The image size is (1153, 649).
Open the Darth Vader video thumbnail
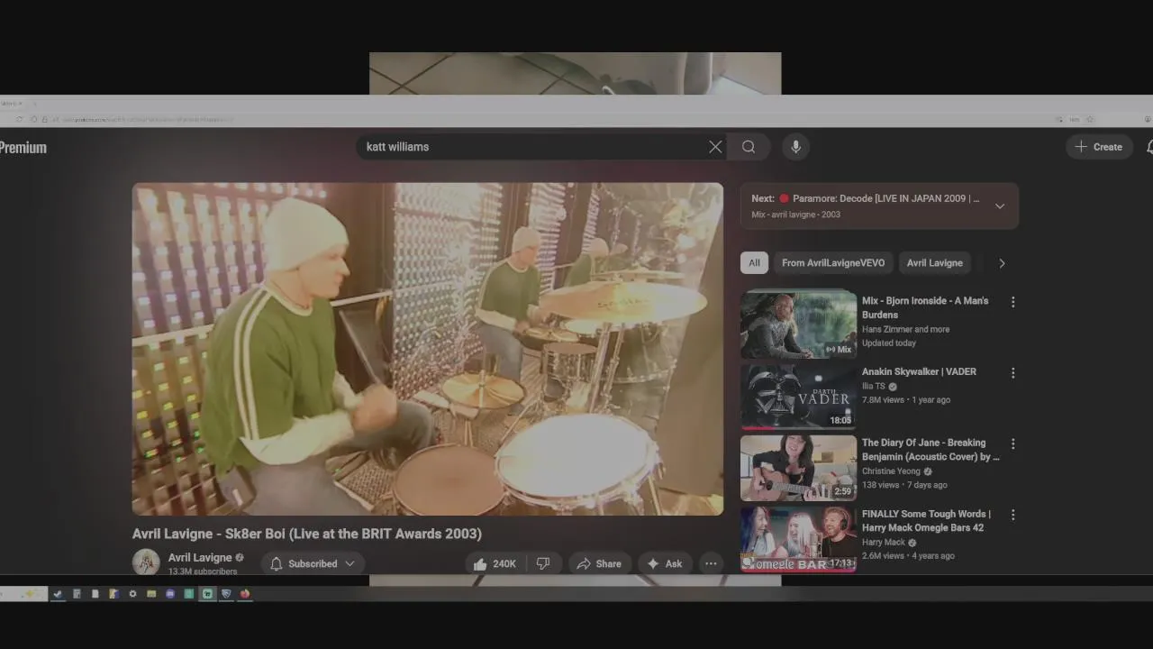coord(798,397)
